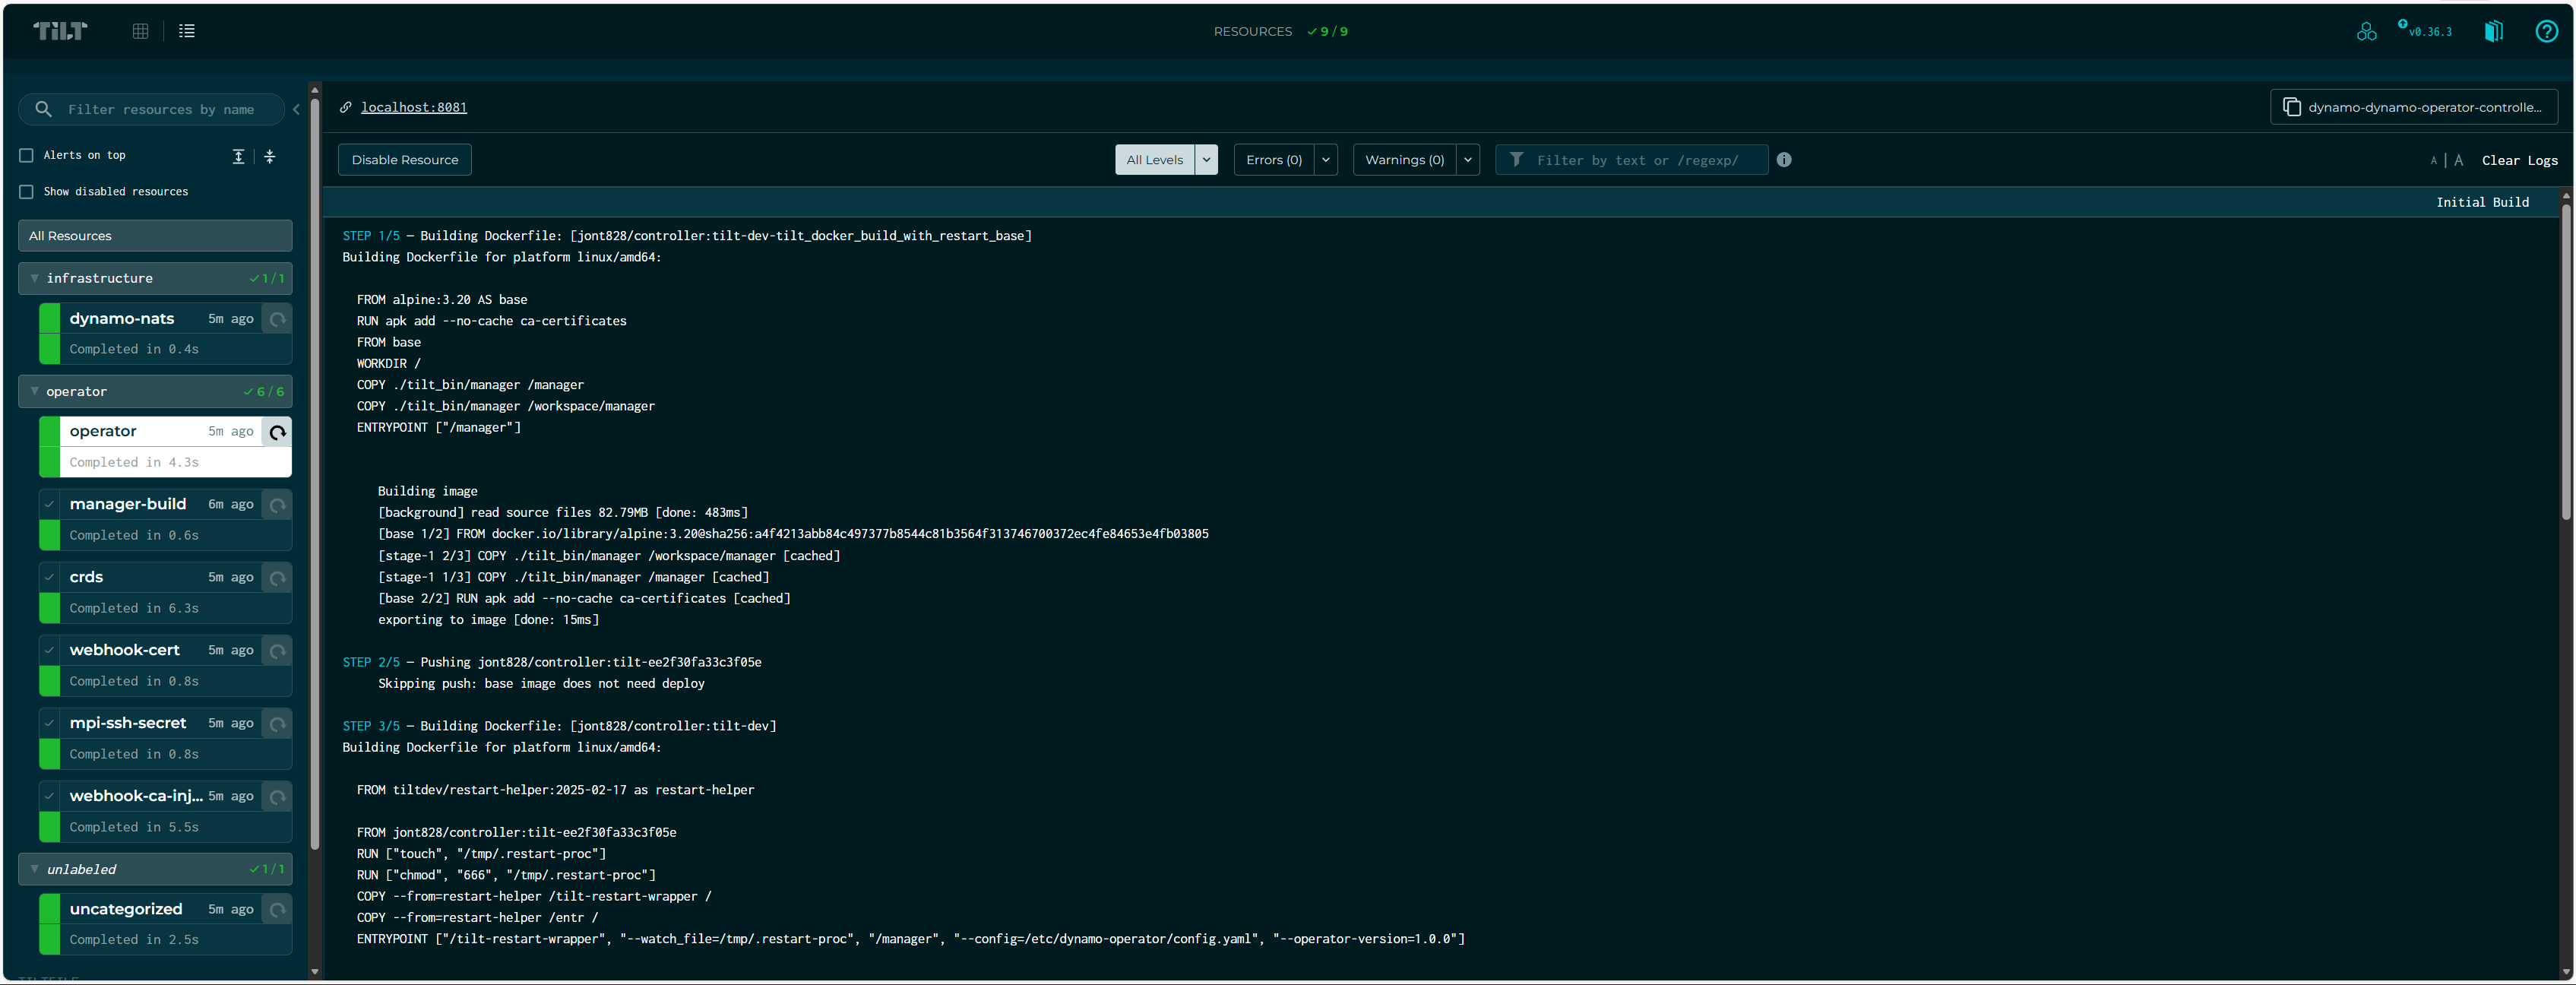The height and width of the screenshot is (985, 2576).
Task: Select the All Resources tab
Action: (x=155, y=235)
